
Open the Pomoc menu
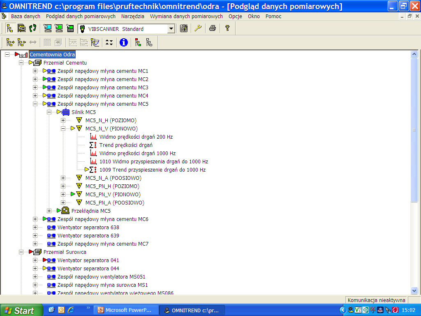tap(273, 16)
